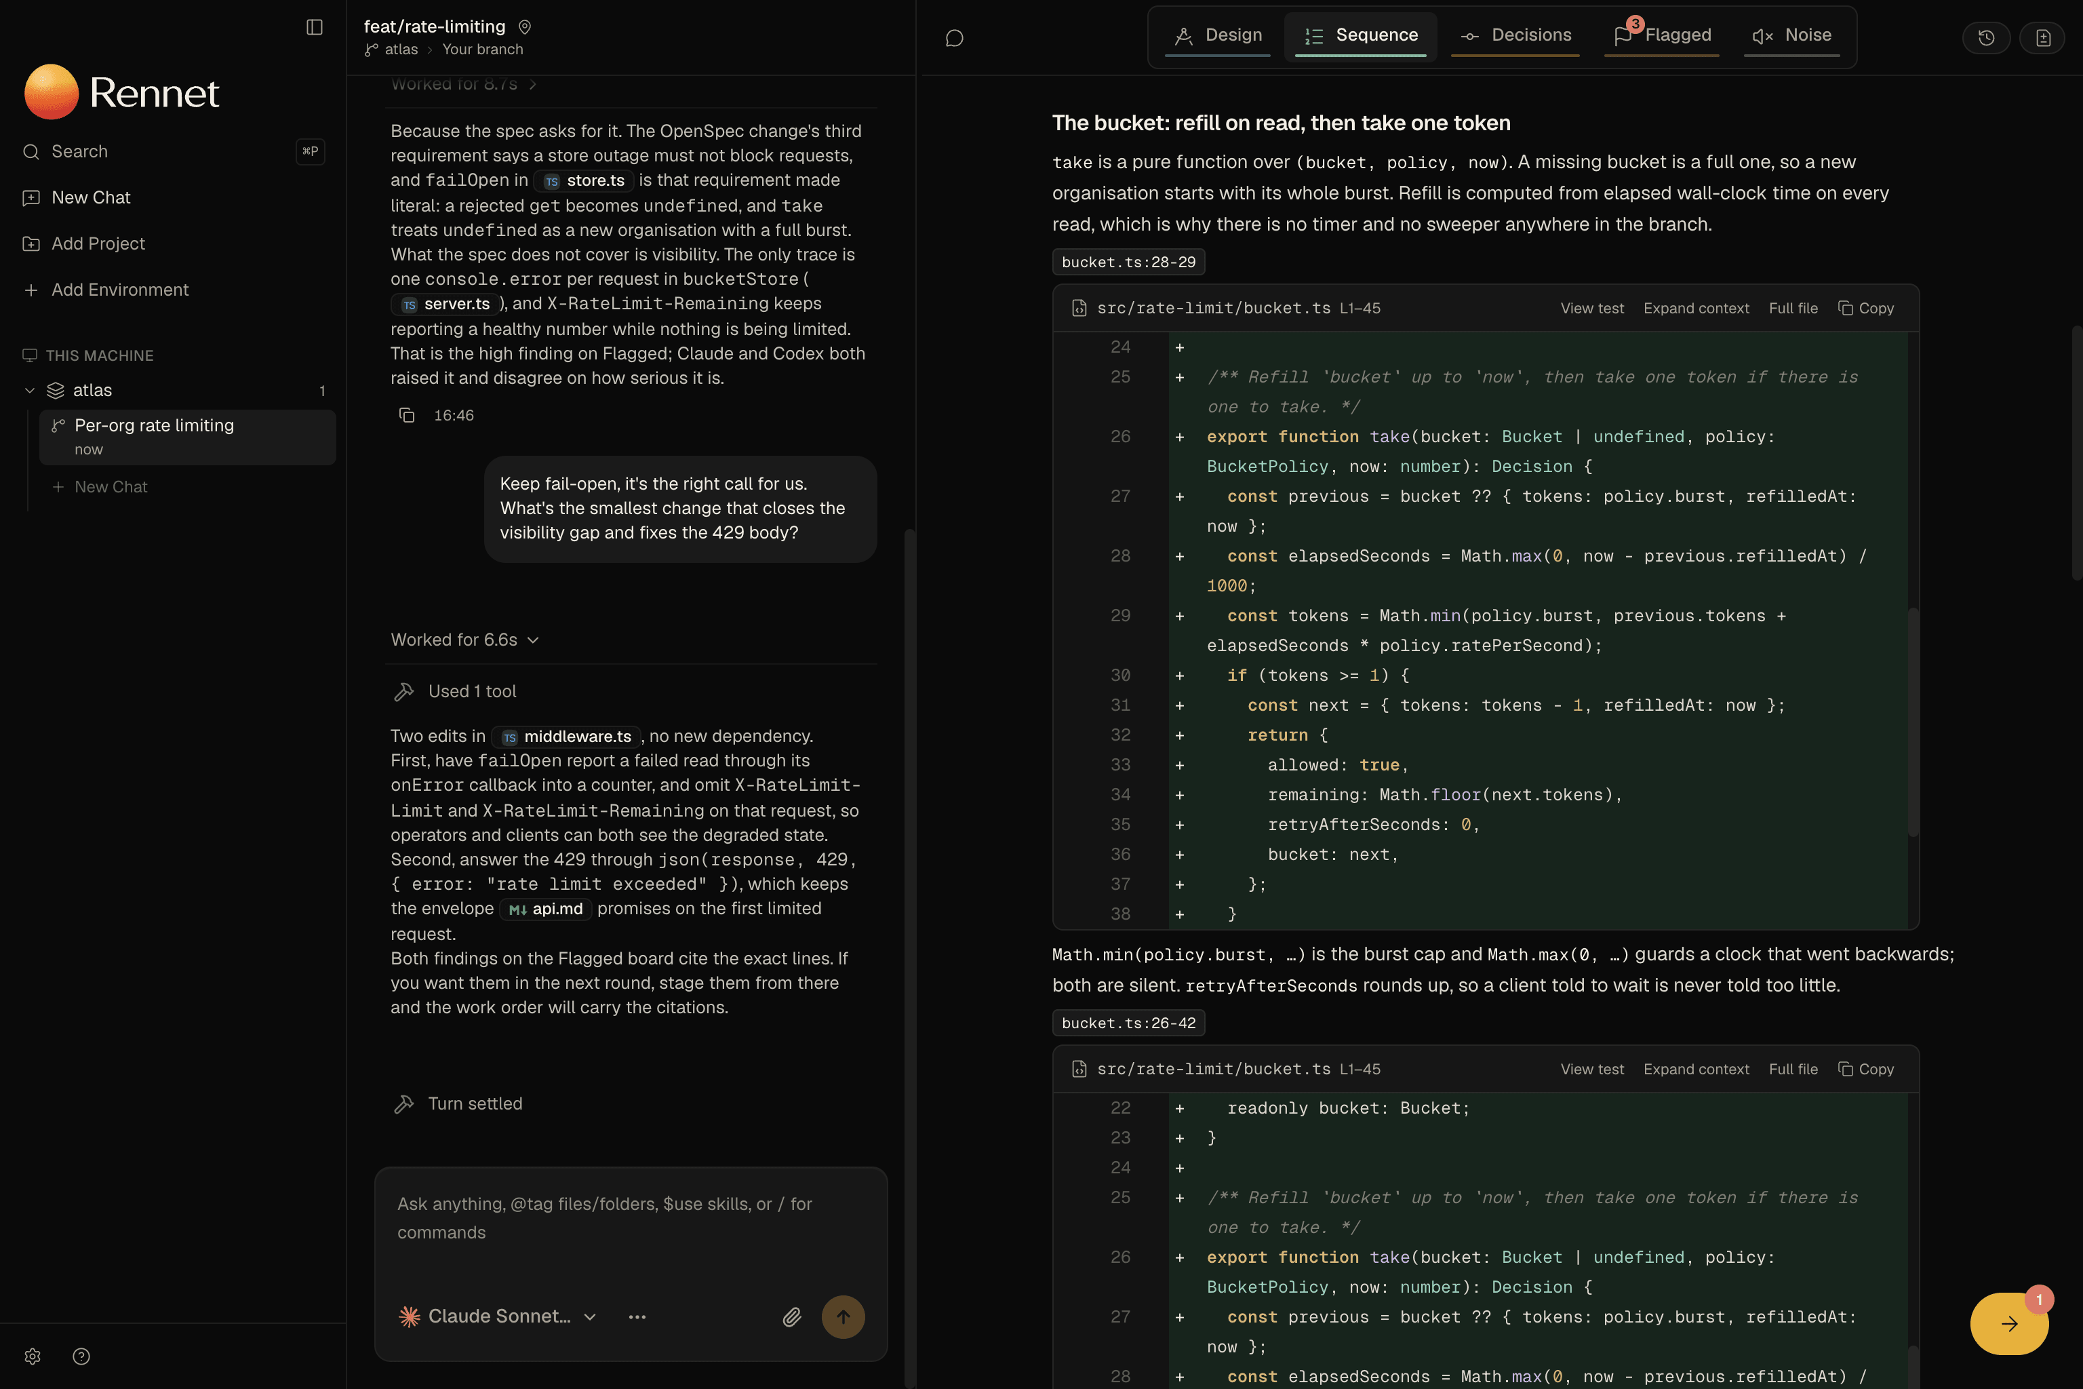Switch to the Noise tab
This screenshot has height=1389, width=2083.
coord(1791,35)
